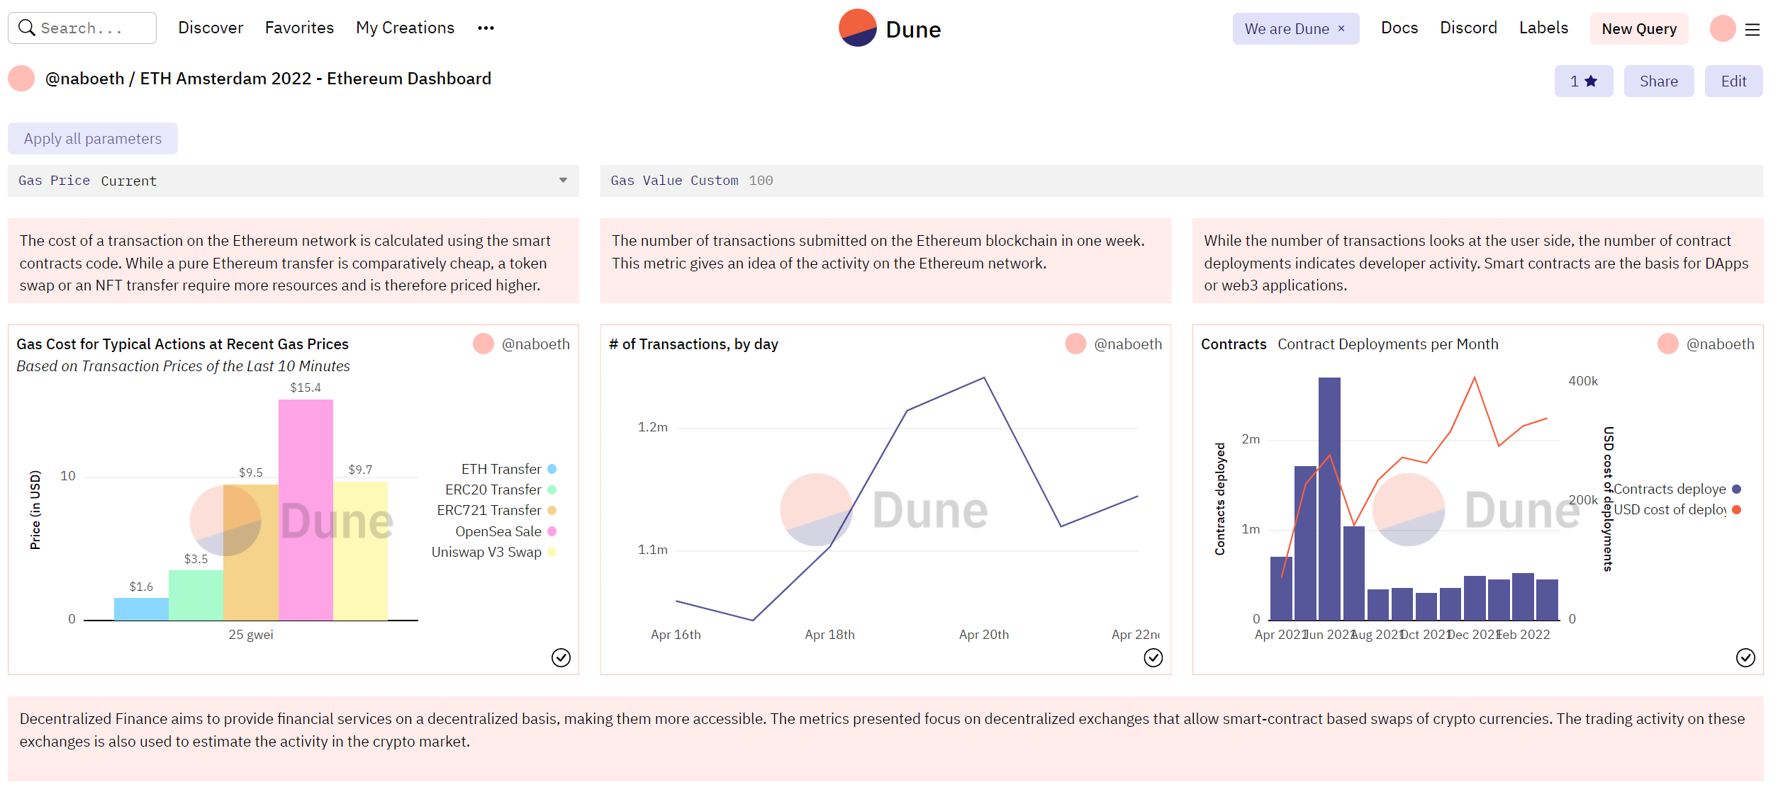Image resolution: width=1778 pixels, height=787 pixels.
Task: Open the Contracts chart title
Action: coord(1234,344)
